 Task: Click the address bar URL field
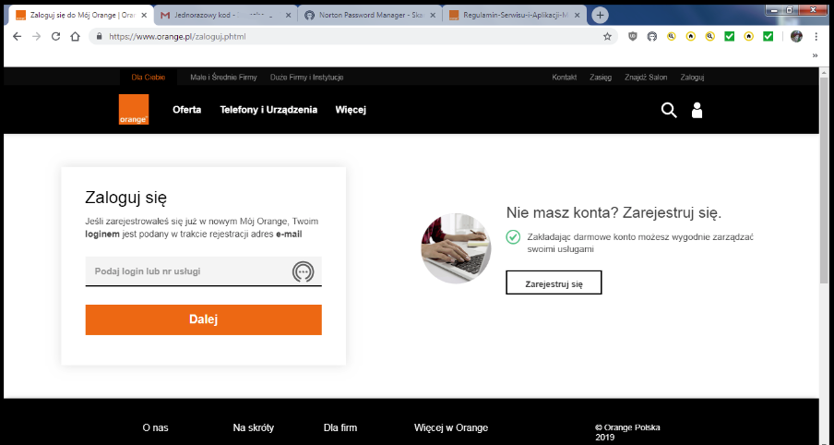coord(351,37)
